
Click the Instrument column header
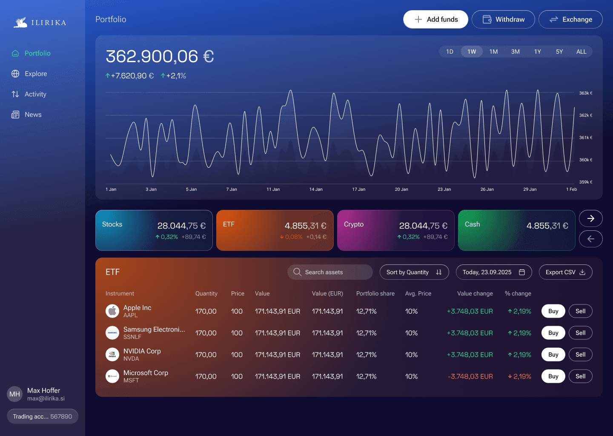tap(120, 293)
